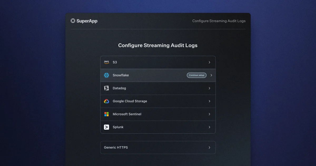Click the Datadog logo icon
Screen dimensions: 316x166
coord(106,88)
